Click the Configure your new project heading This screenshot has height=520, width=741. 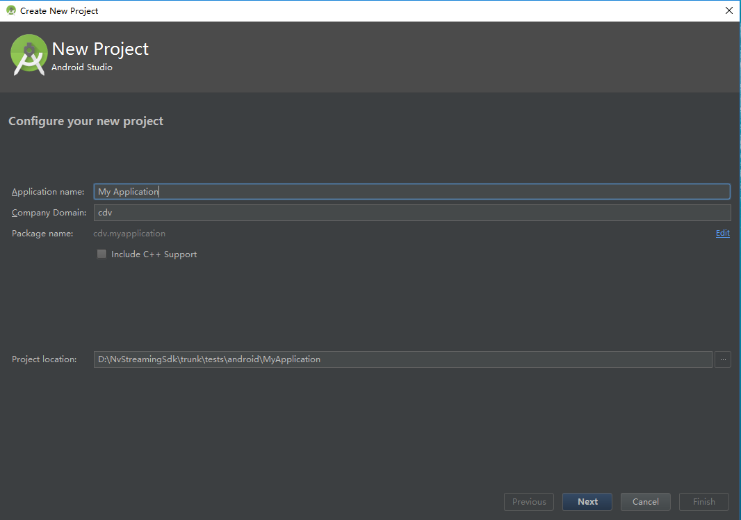click(85, 122)
